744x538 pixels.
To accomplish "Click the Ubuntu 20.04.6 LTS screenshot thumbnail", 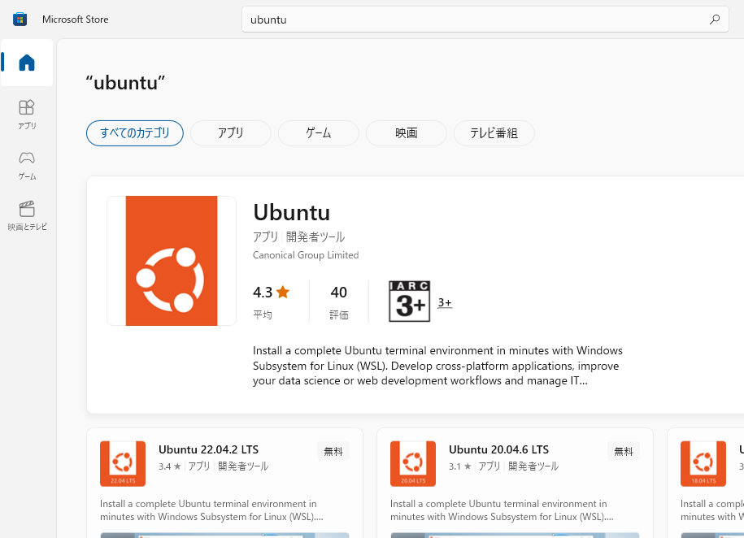I will click(515, 535).
